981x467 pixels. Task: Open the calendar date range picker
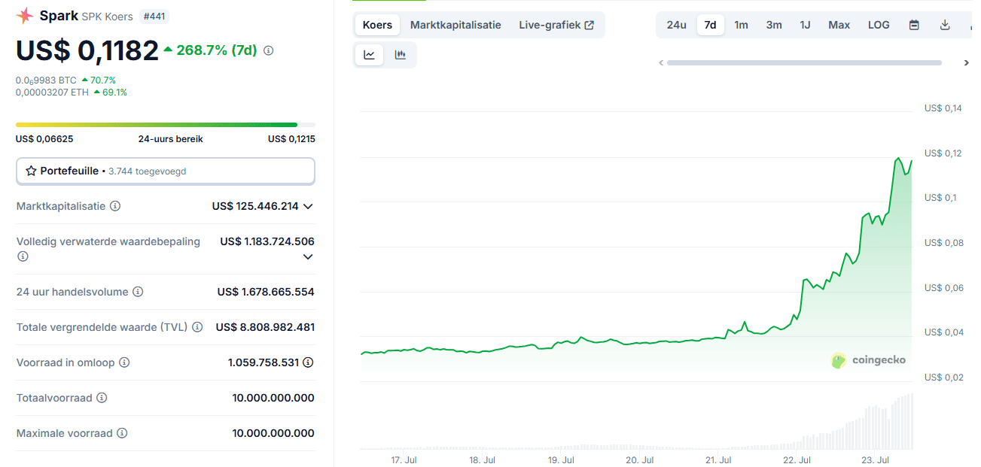(914, 25)
